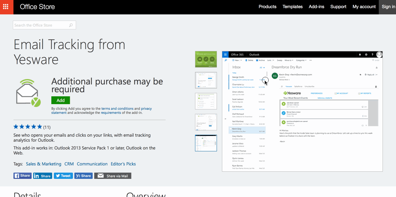Open the Templates menu
The image size is (396, 197).
(292, 7)
